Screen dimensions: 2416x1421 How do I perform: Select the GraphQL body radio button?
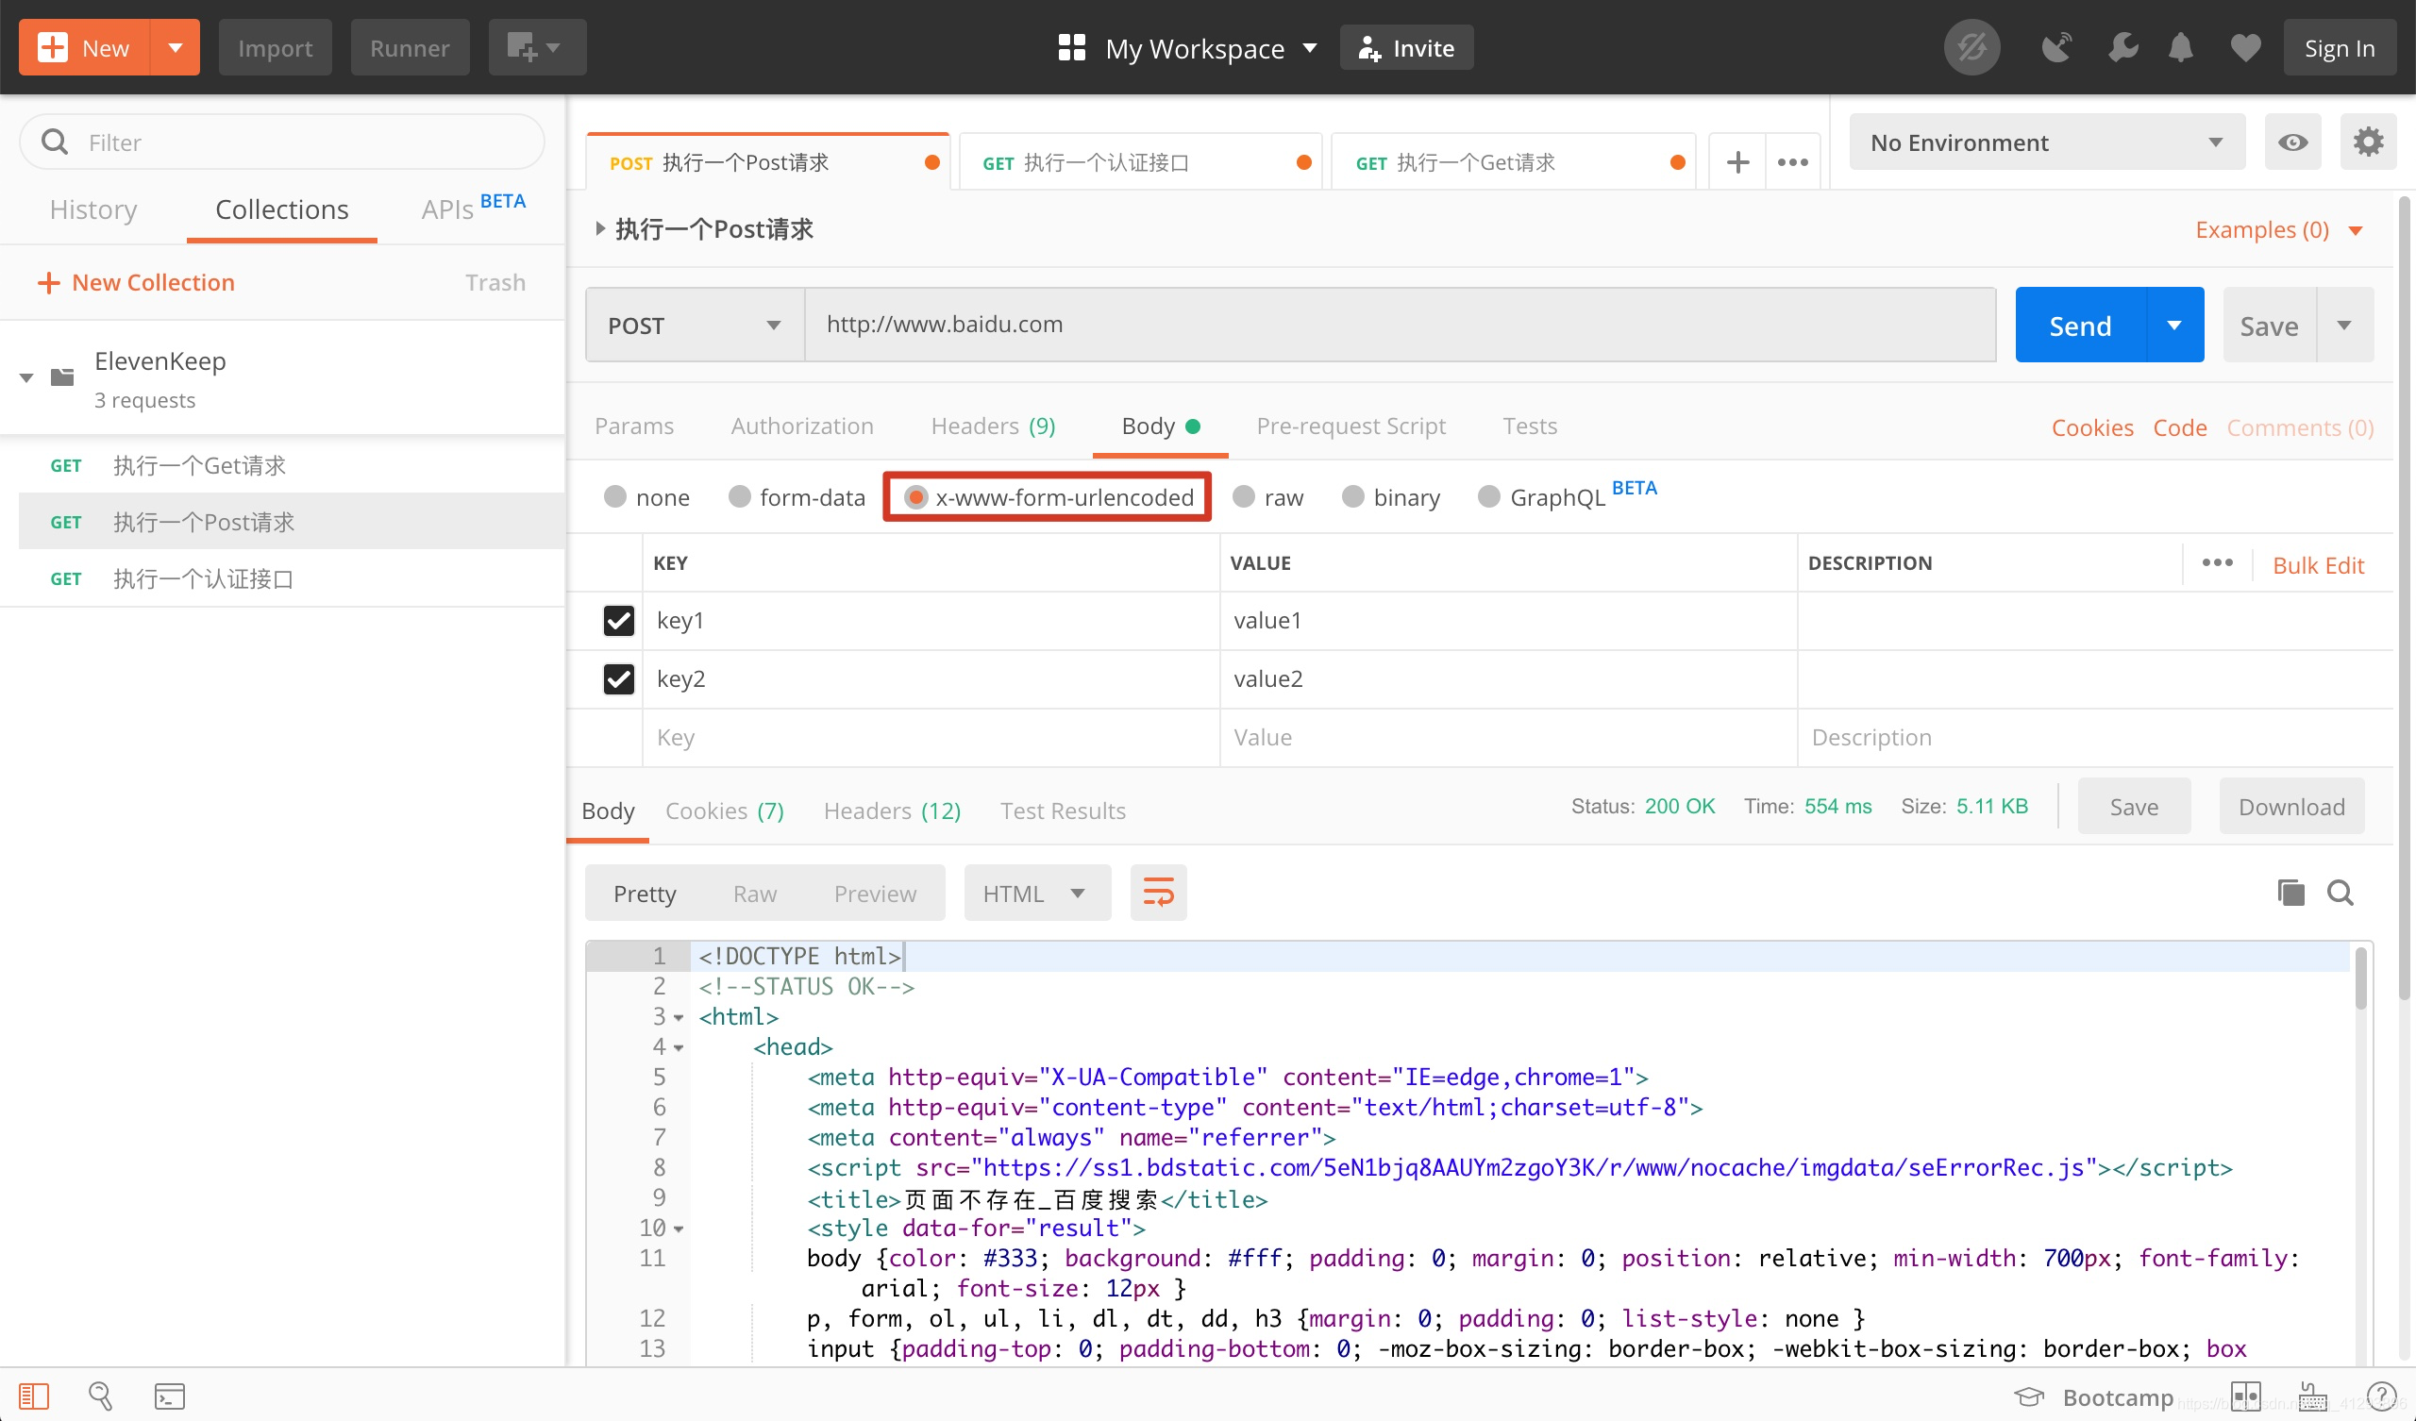point(1488,496)
